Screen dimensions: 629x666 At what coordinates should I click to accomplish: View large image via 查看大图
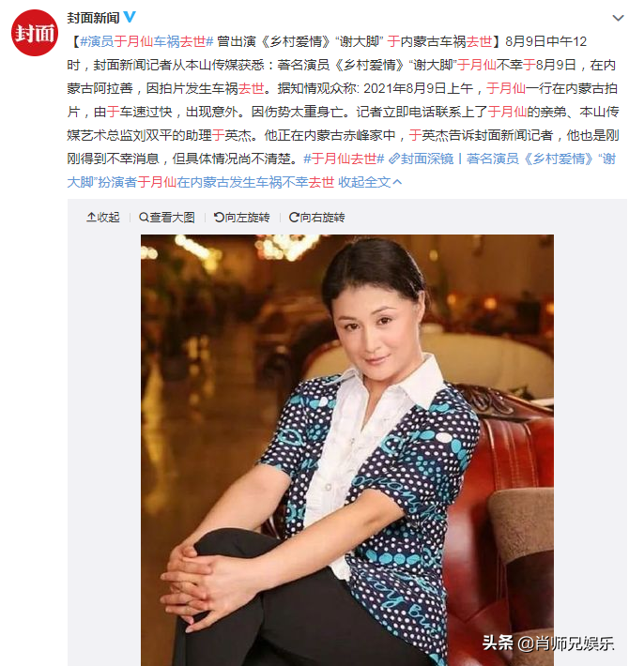coord(167,218)
